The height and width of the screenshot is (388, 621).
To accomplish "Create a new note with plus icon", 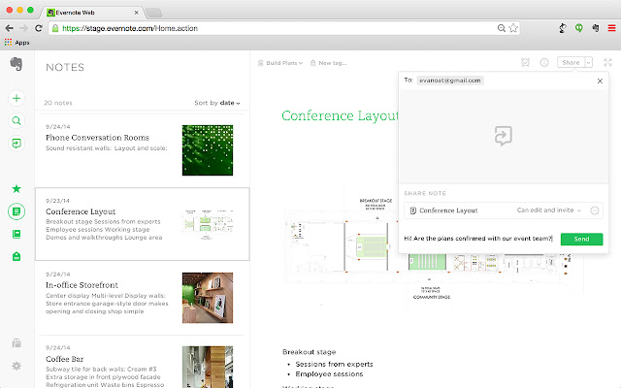I will pos(16,98).
